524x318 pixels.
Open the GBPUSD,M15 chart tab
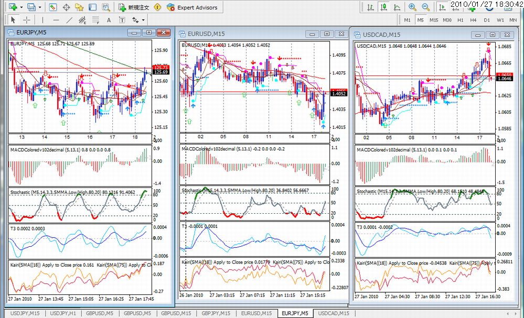click(x=176, y=313)
